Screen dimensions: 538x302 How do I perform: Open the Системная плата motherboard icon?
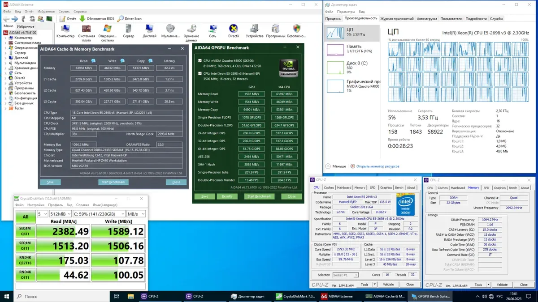pos(87,30)
